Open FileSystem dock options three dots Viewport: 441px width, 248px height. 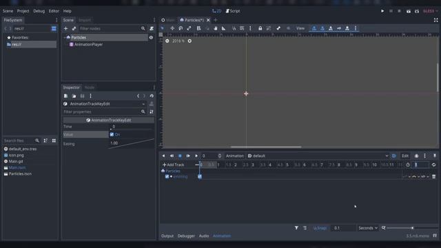pos(57,20)
